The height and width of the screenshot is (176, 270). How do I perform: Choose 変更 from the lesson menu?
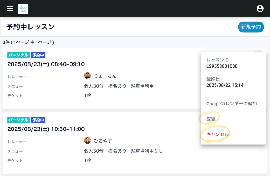pyautogui.click(x=211, y=119)
